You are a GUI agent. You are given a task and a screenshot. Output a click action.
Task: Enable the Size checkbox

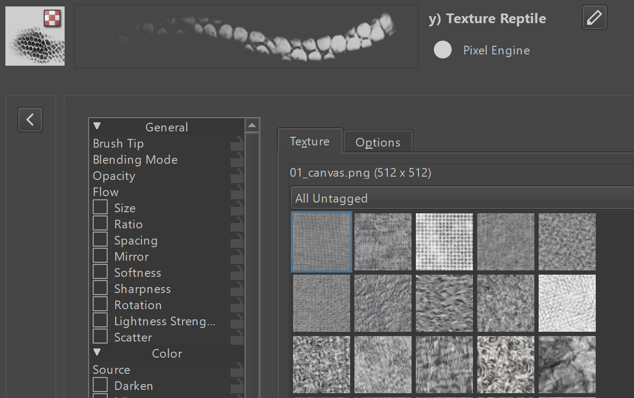(x=100, y=208)
